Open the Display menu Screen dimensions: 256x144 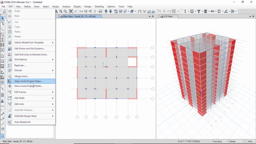(77, 6)
